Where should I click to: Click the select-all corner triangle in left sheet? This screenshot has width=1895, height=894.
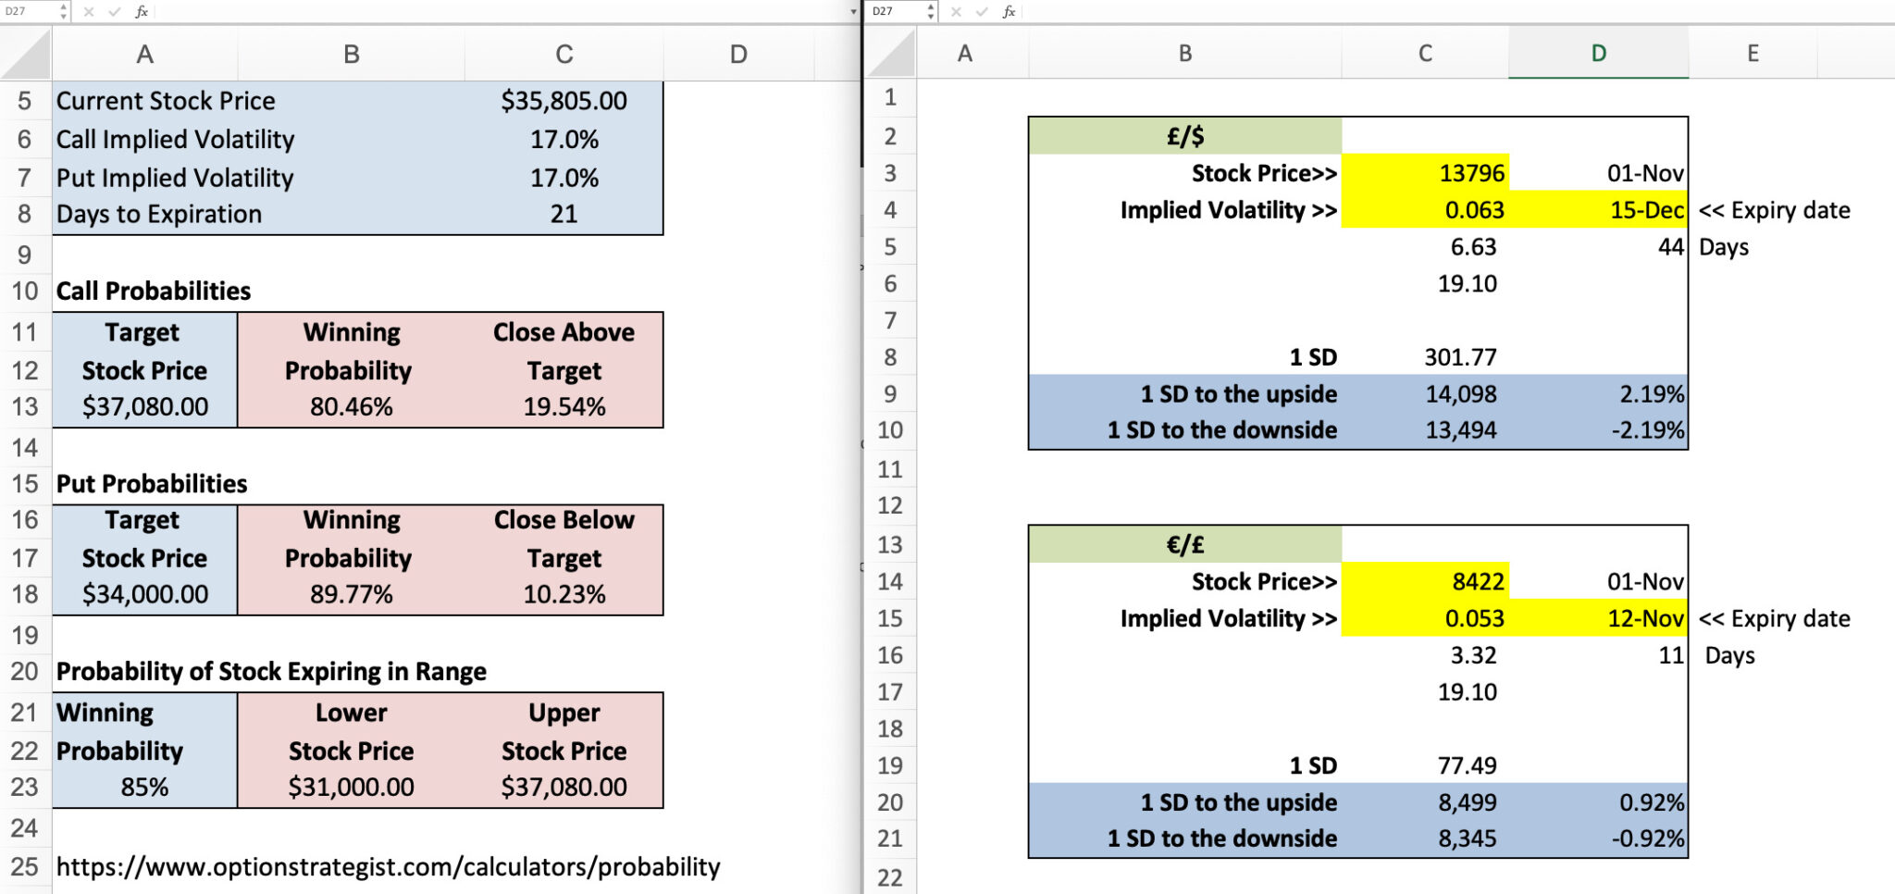(26, 55)
